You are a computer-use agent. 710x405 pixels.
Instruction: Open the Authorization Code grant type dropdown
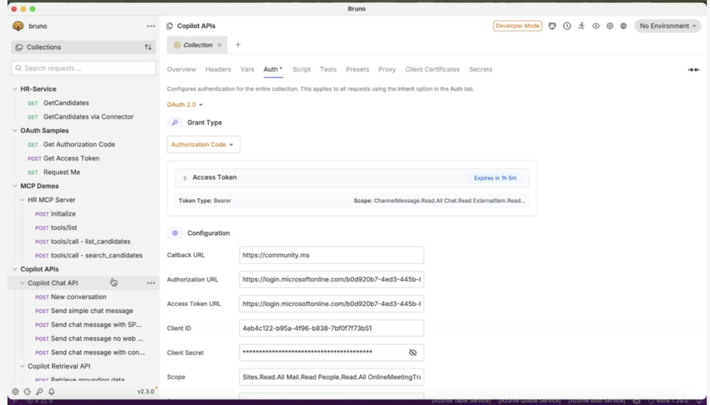click(203, 145)
